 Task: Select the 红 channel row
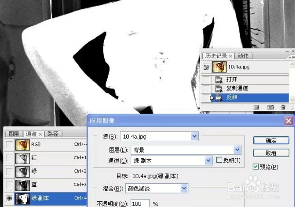tap(45, 158)
